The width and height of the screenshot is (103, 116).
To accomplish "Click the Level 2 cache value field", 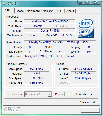I will [83, 78].
